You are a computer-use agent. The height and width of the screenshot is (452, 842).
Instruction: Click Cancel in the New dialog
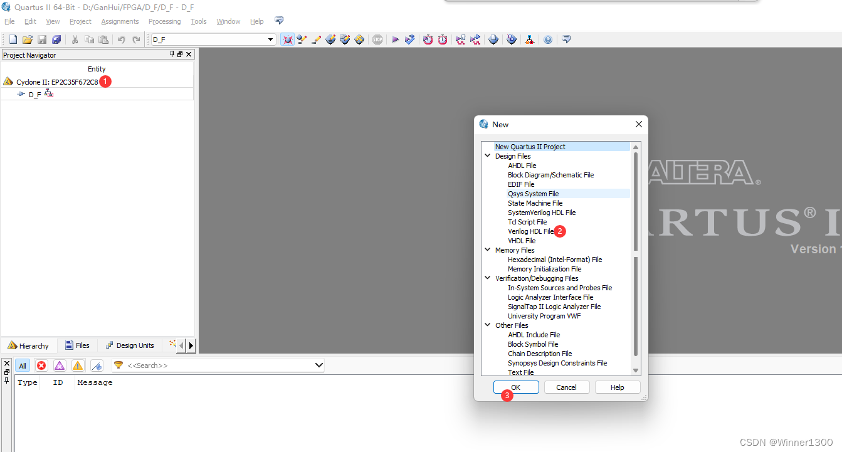click(x=566, y=387)
